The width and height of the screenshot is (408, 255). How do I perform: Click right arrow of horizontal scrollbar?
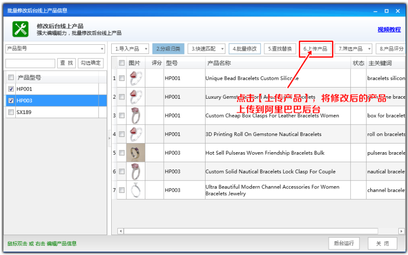pos(401,231)
